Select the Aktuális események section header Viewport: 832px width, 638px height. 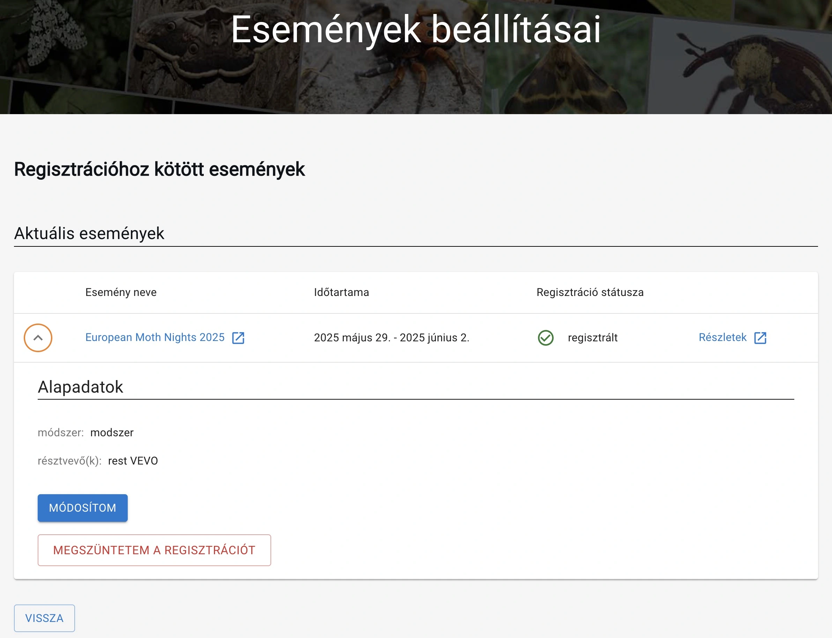[89, 233]
